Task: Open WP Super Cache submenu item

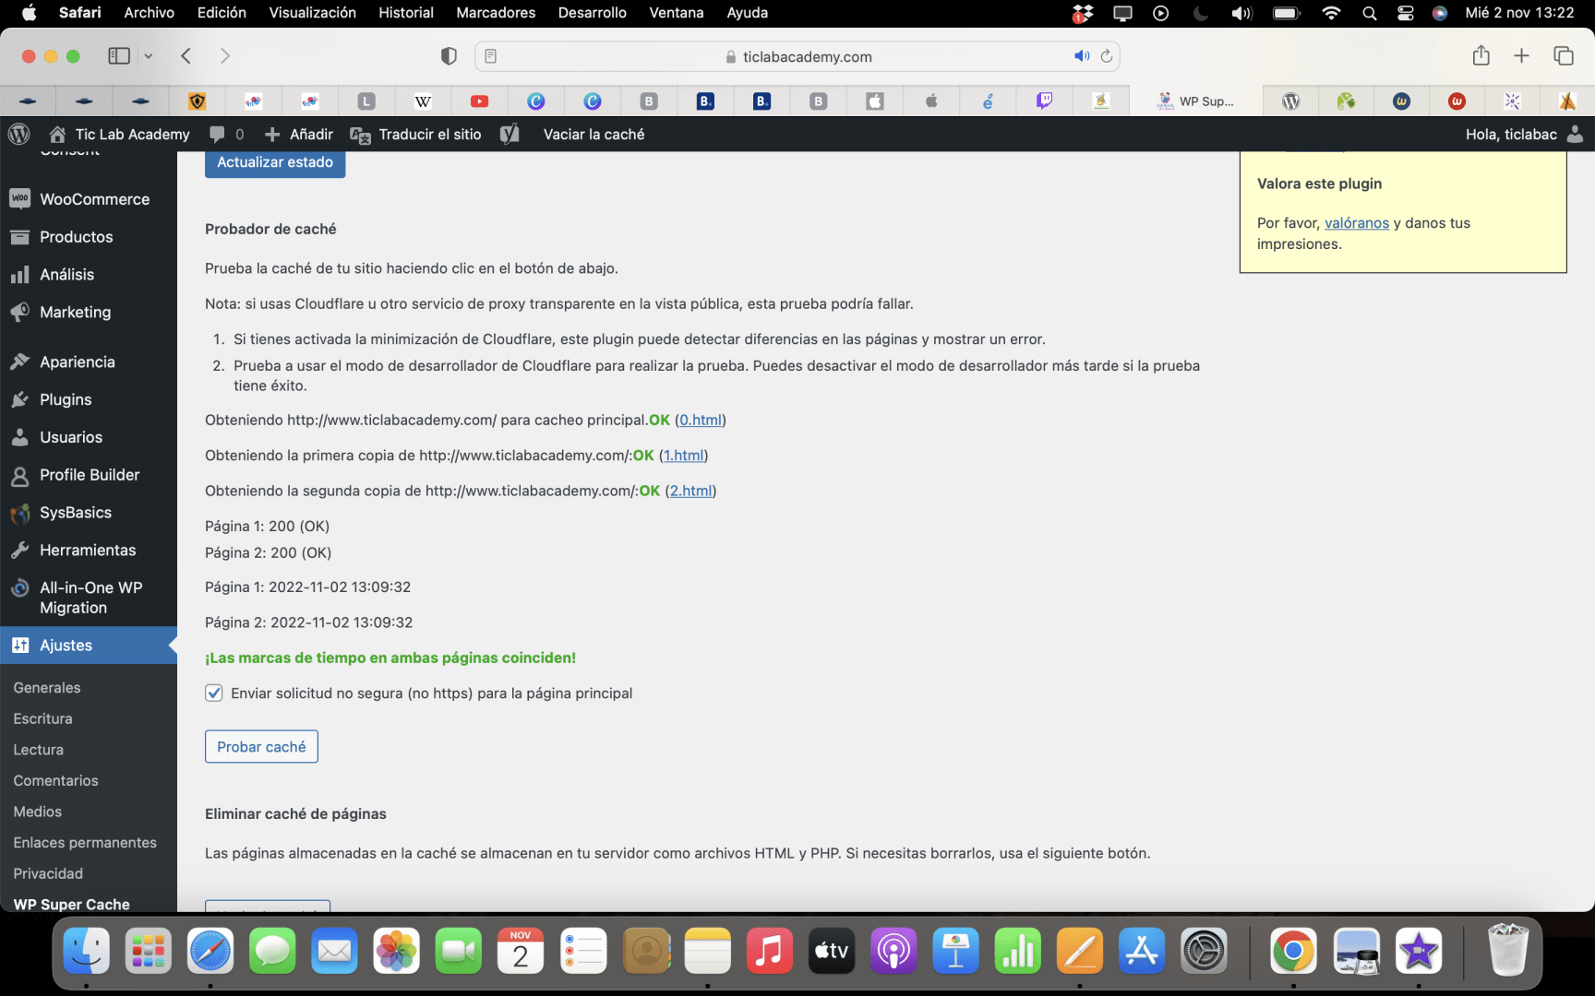Action: 72,904
